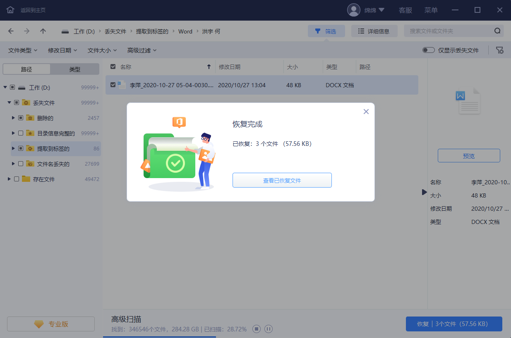
Task: Check the 文件名丢失的 folder checkbox
Action: pyautogui.click(x=21, y=164)
